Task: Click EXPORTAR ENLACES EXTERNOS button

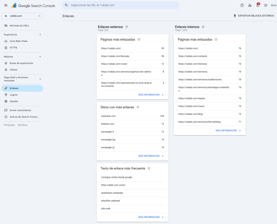Action: tap(254, 16)
